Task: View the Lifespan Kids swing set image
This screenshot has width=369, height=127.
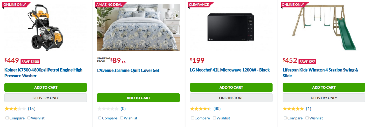Action: point(324,27)
